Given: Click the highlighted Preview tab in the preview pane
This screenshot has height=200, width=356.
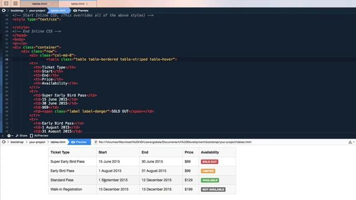Looking at the screenshot, I should click(79, 142).
